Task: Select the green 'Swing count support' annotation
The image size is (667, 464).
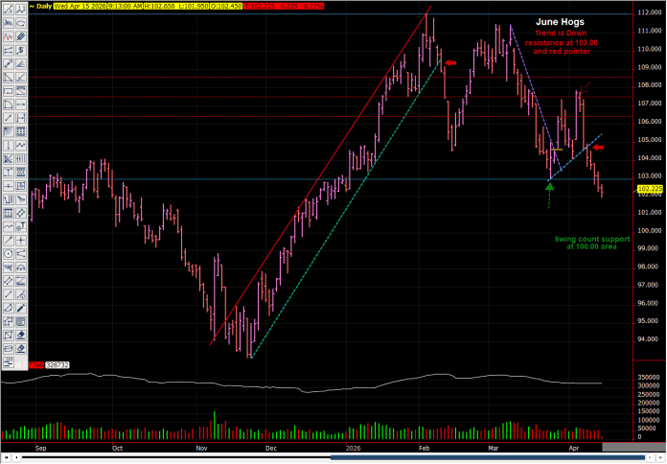Action: pos(588,243)
